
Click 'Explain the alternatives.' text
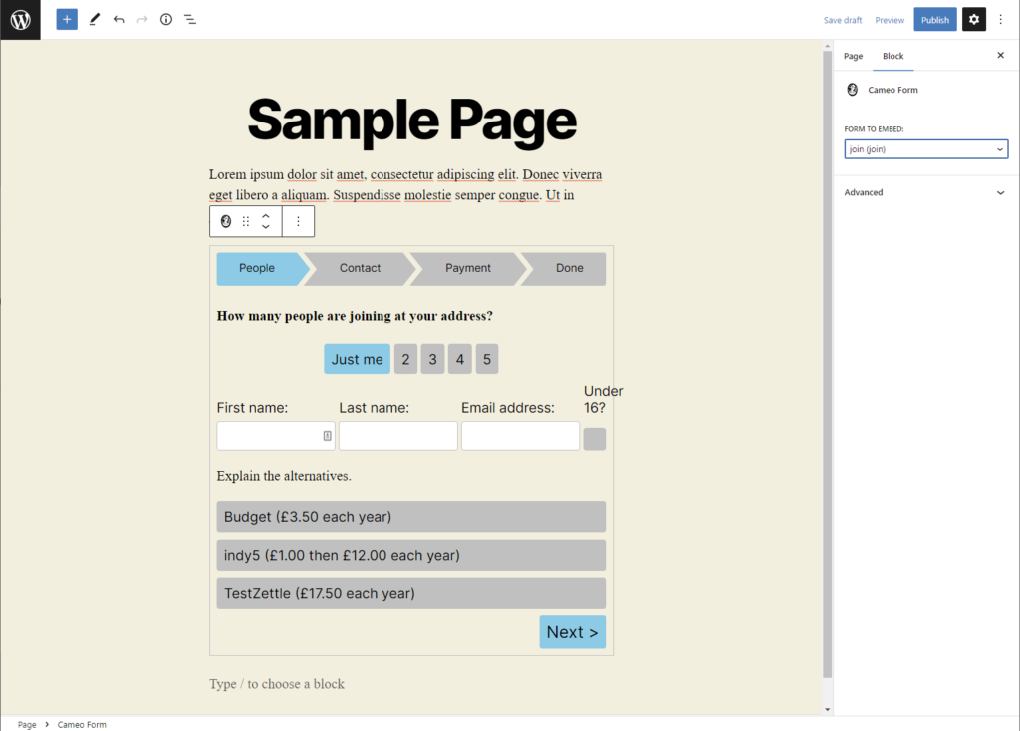[284, 476]
